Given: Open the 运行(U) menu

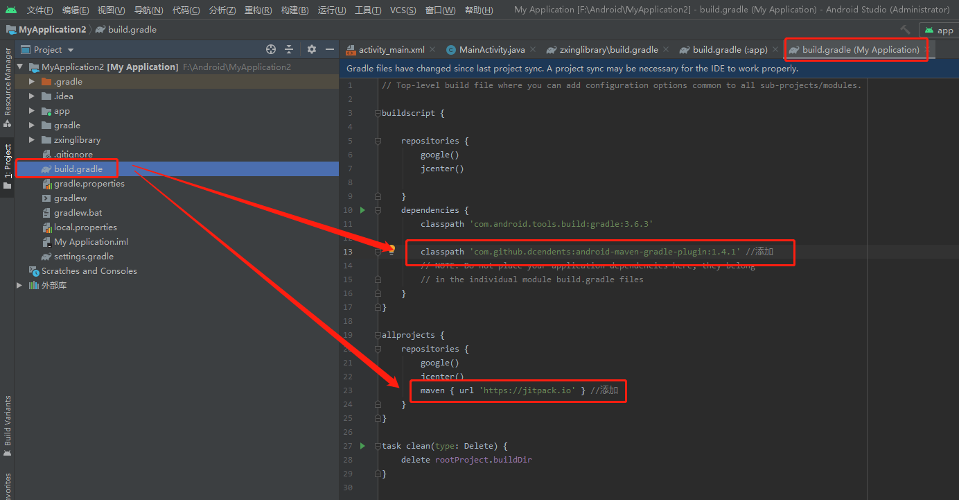Looking at the screenshot, I should (332, 10).
